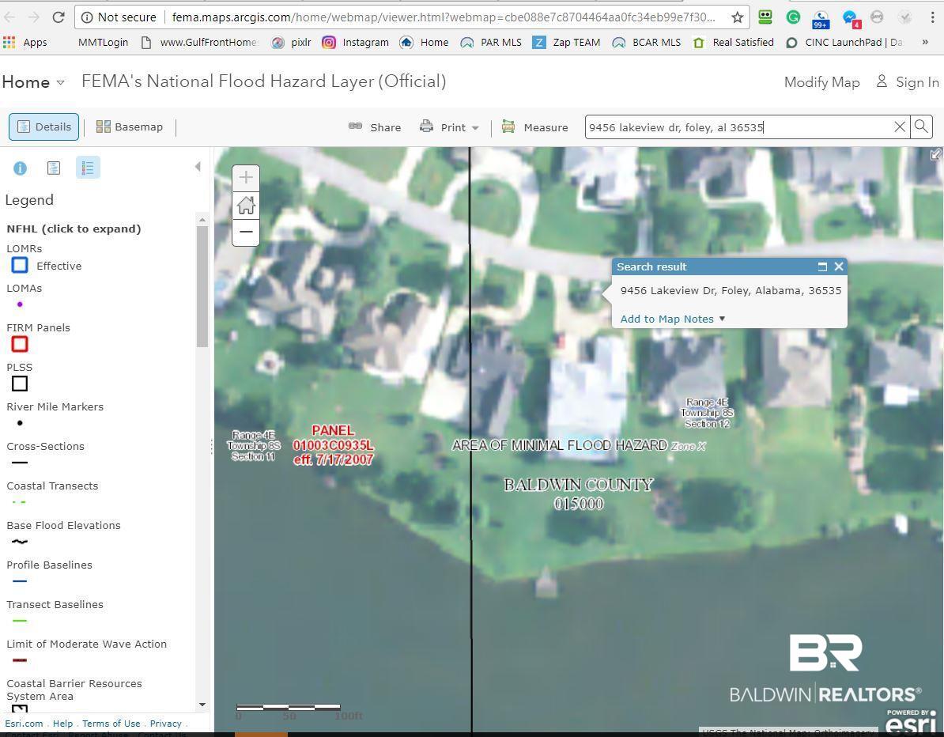
Task: Click the map default extent home icon
Action: click(x=246, y=206)
